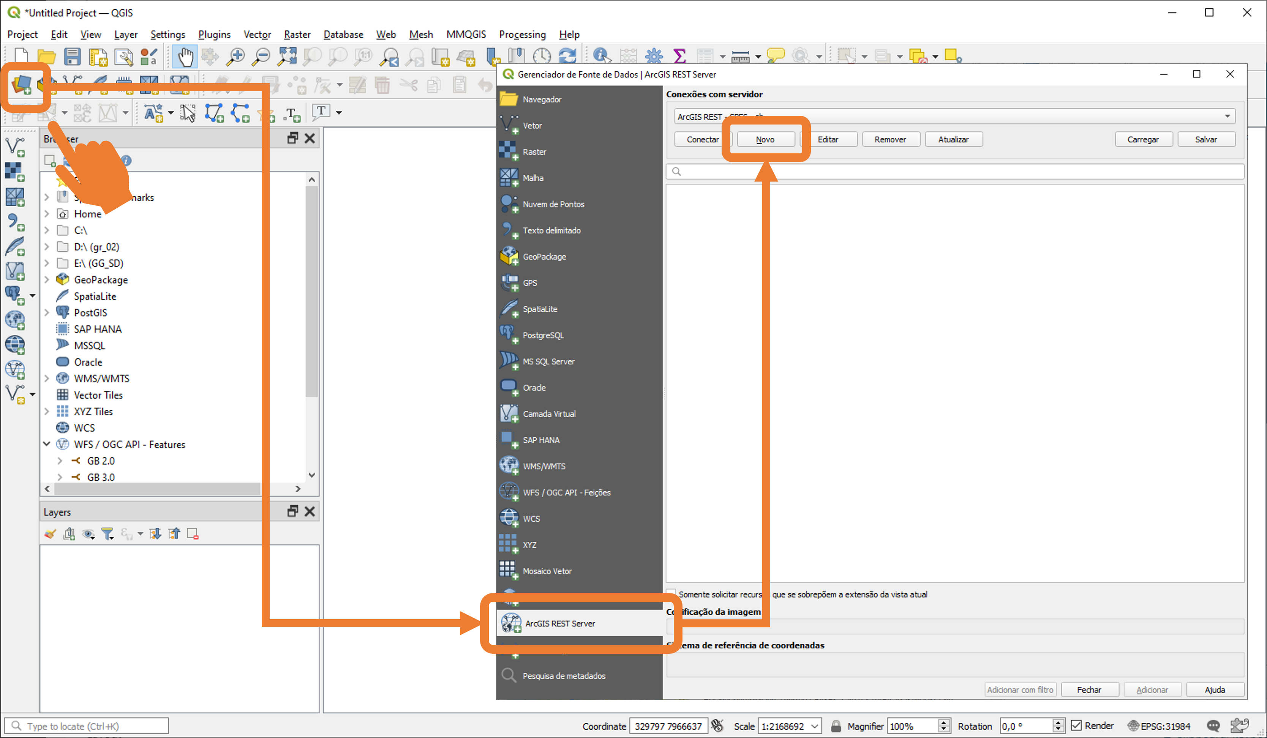Close the dialog with Fechar button
The image size is (1267, 738).
[x=1090, y=690]
